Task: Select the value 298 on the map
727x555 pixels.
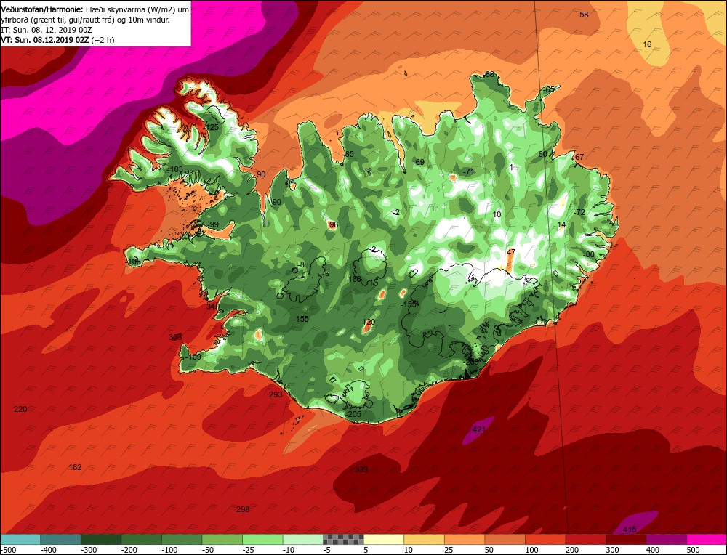Action: click(243, 510)
